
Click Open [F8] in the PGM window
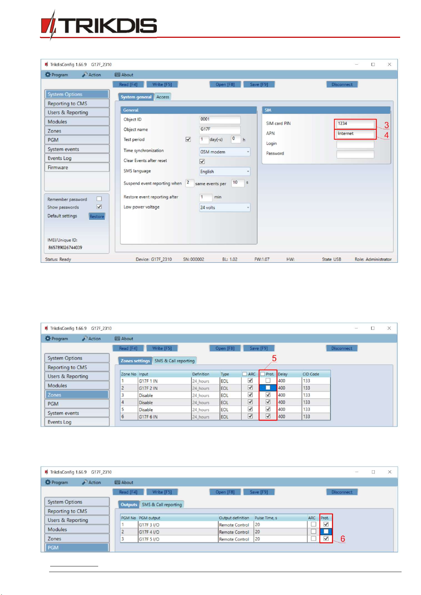[x=225, y=492]
